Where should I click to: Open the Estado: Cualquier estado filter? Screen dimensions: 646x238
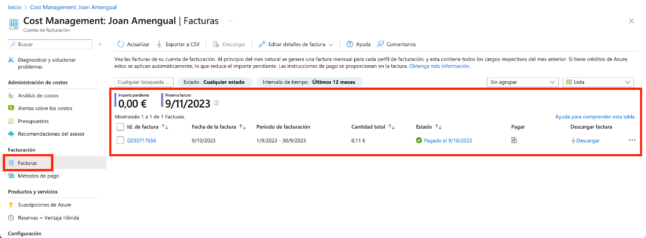click(x=215, y=82)
